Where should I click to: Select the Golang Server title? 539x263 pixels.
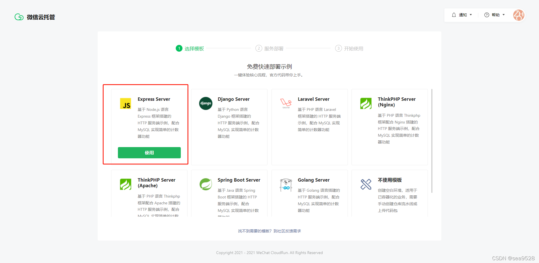tap(314, 180)
